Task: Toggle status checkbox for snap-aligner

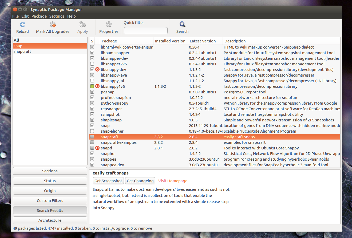Action: pos(92,131)
